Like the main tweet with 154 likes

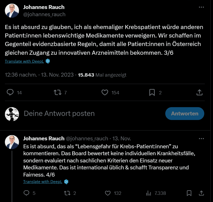point(105,93)
